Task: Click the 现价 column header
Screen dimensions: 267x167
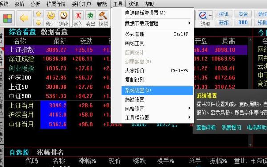Action: [115, 161]
